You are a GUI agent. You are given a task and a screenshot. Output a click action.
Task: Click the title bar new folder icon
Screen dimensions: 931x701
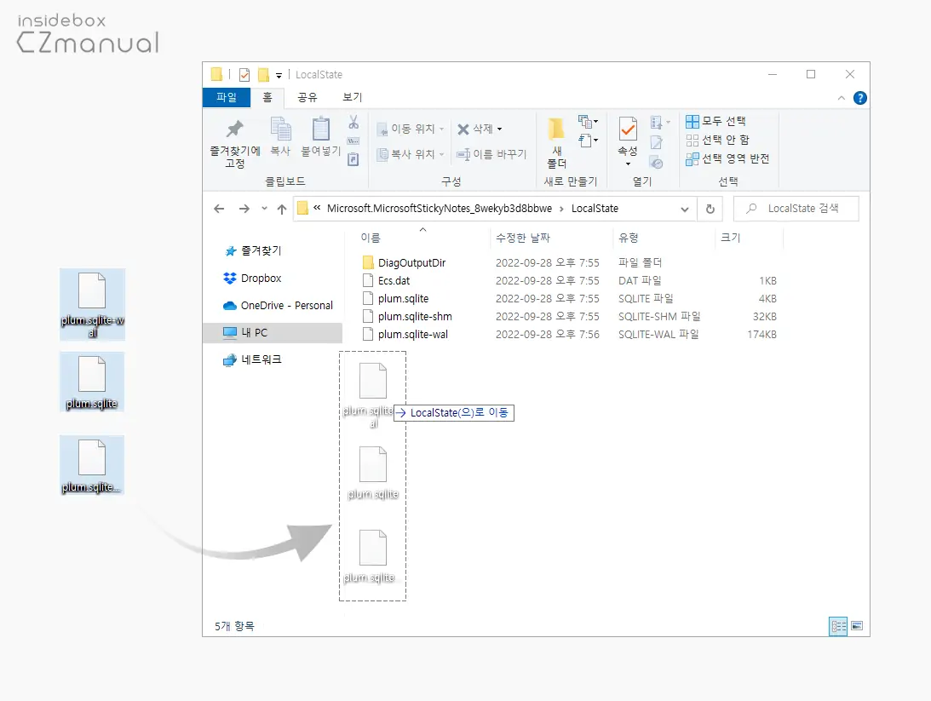click(x=263, y=75)
